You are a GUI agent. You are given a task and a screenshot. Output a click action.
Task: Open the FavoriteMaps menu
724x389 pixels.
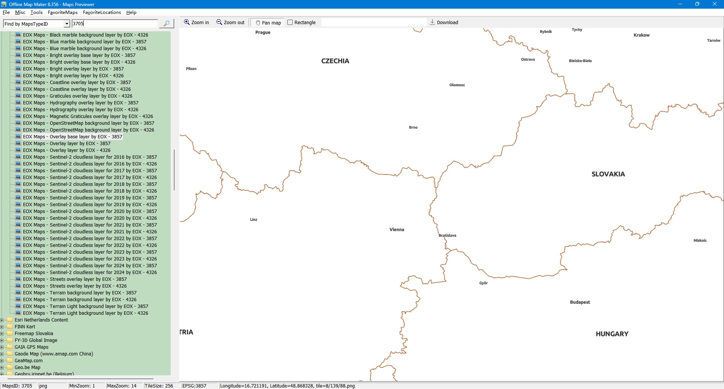63,12
